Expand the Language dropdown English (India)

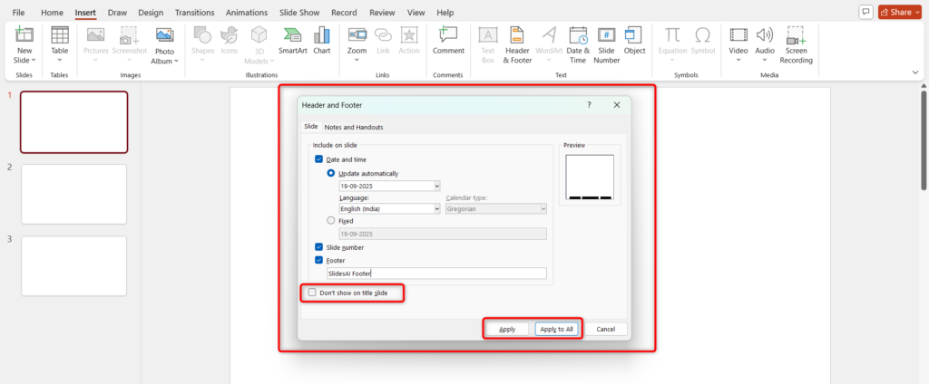coord(436,208)
